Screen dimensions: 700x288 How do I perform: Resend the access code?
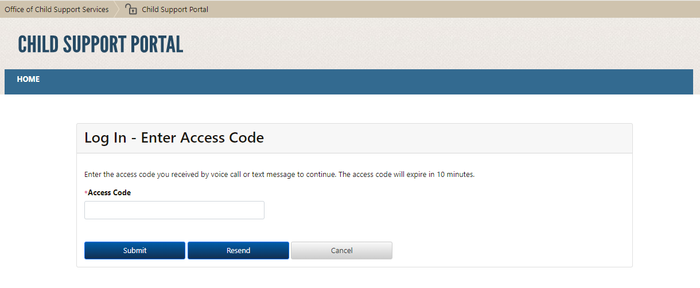pyautogui.click(x=238, y=250)
